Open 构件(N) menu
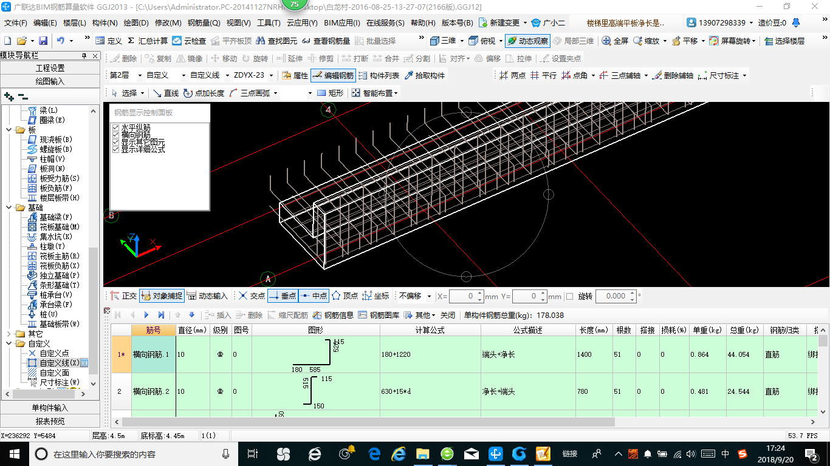 click(105, 23)
